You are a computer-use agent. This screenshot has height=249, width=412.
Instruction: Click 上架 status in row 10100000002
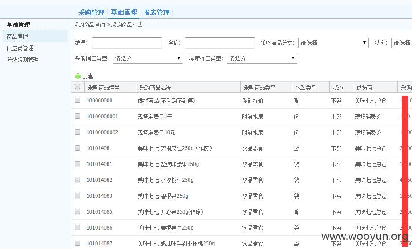pos(337,132)
